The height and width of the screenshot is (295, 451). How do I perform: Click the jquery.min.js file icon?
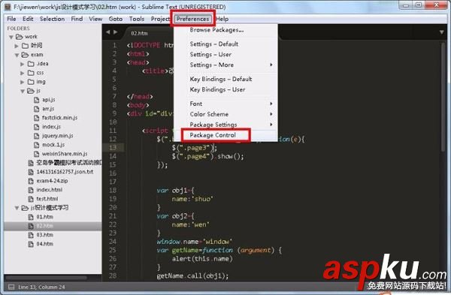(x=37, y=136)
